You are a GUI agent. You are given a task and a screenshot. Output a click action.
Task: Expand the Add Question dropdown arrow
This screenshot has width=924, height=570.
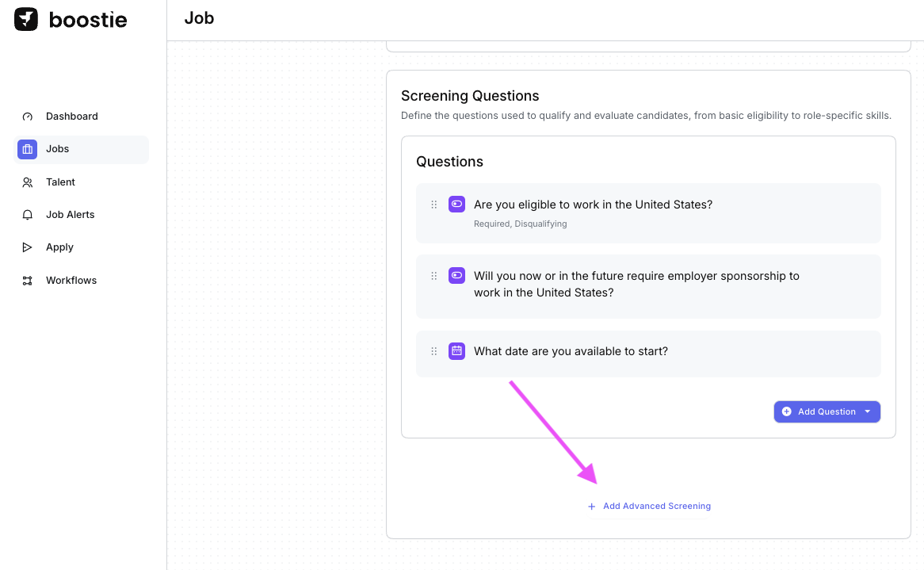pyautogui.click(x=868, y=411)
